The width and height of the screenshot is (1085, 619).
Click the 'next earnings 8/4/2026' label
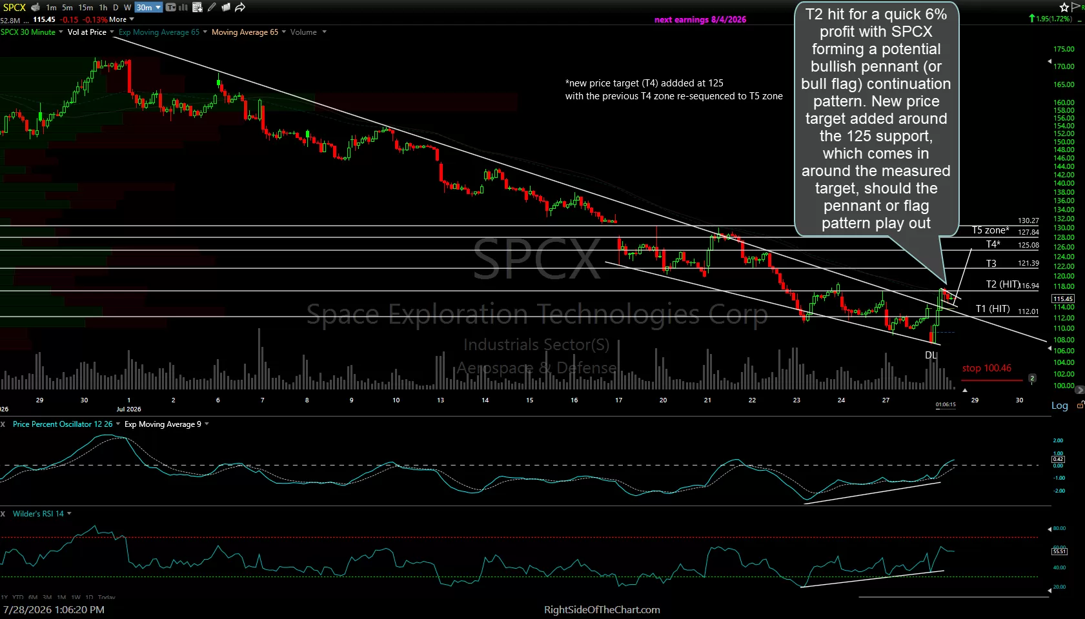click(700, 19)
